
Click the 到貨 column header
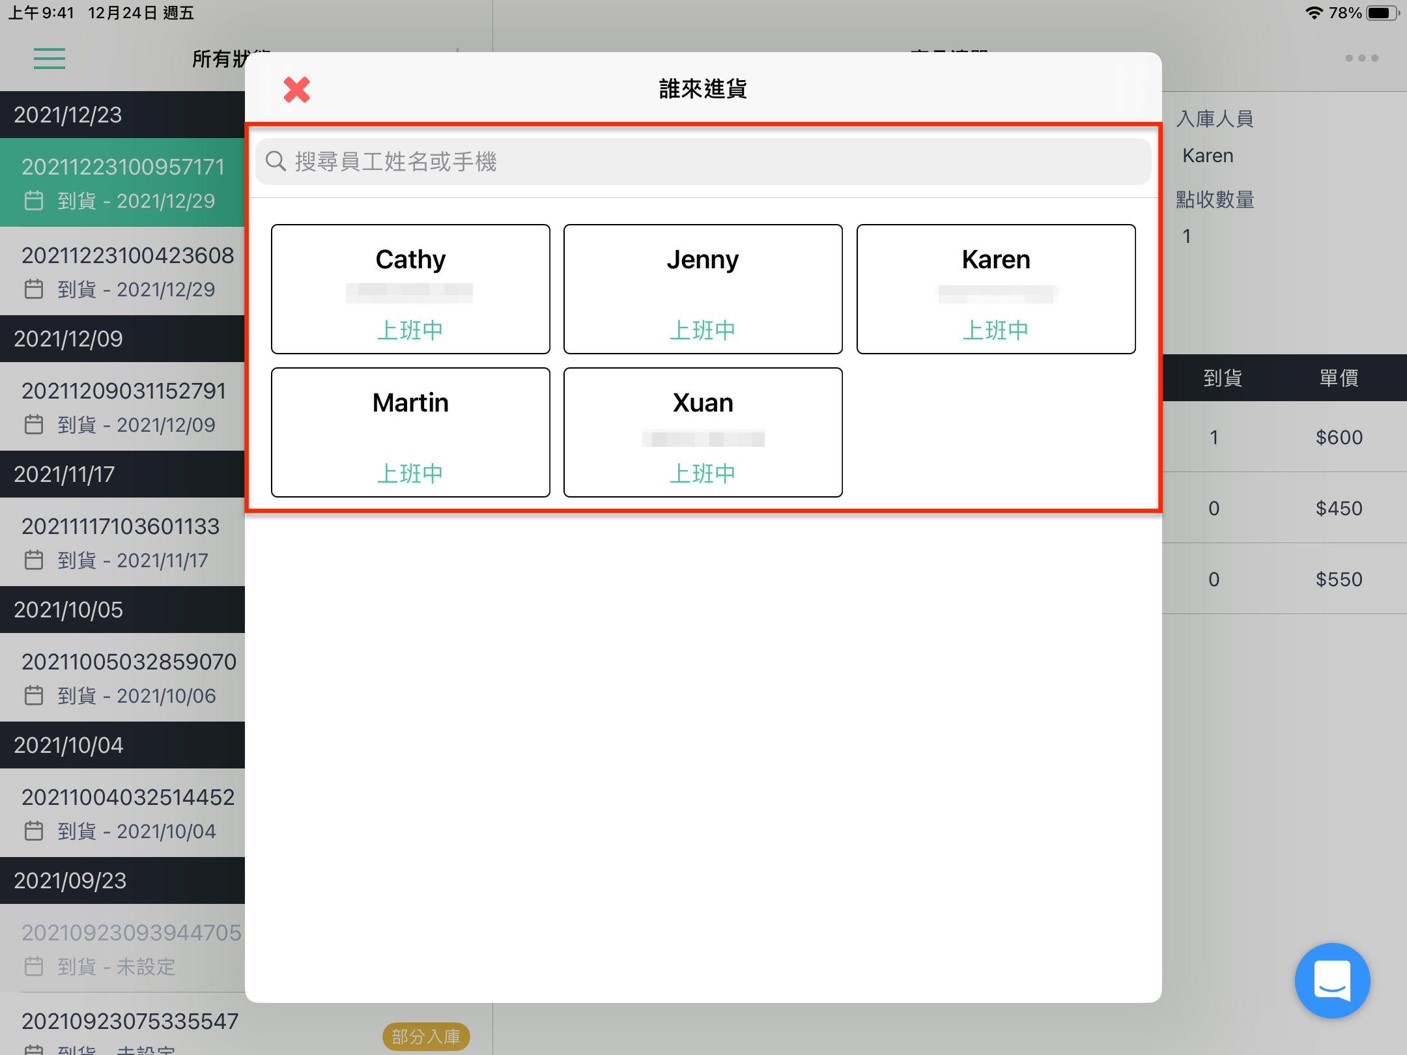tap(1222, 378)
